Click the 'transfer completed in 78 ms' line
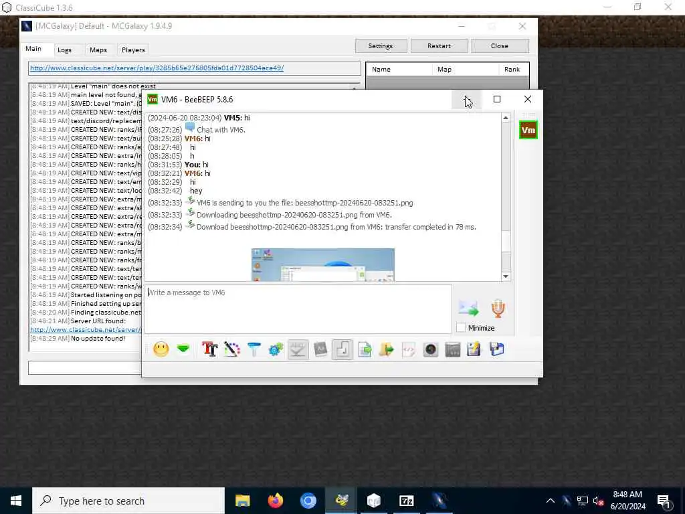685x514 pixels. 312,227
